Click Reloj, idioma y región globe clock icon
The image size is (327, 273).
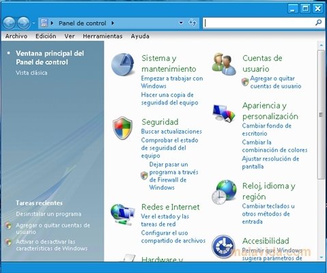point(224,192)
